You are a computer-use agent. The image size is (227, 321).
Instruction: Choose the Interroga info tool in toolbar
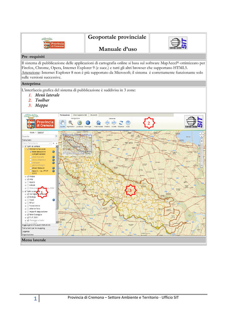(x=88, y=124)
